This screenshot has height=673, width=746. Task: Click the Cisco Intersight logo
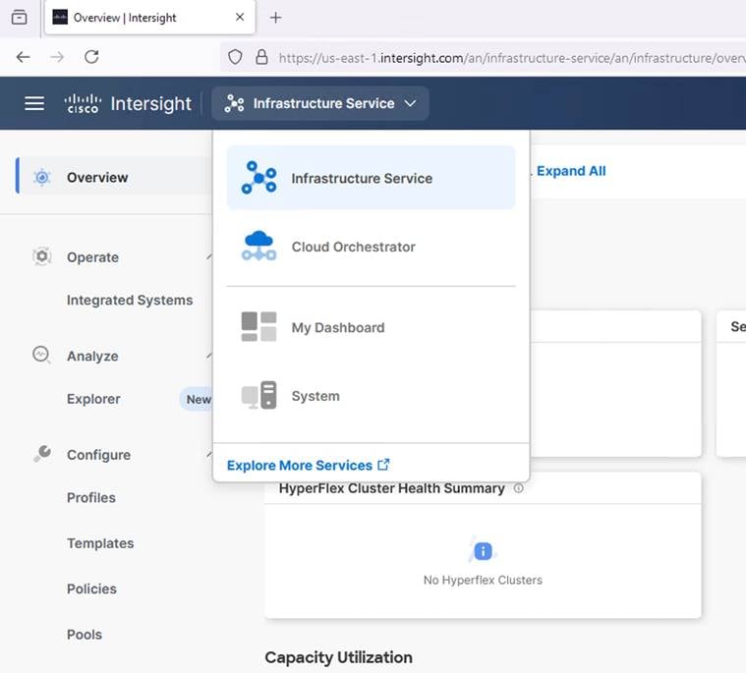(128, 103)
